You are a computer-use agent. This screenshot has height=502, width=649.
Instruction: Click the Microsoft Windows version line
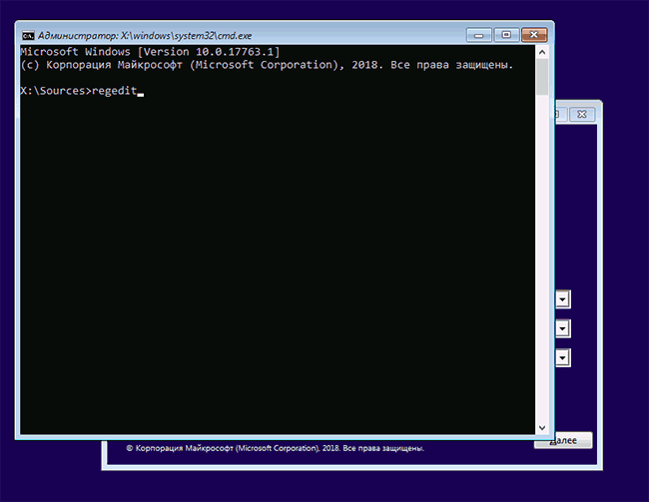(x=150, y=50)
